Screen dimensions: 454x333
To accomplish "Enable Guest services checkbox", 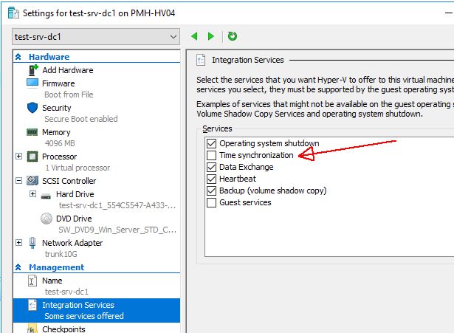I will (211, 203).
